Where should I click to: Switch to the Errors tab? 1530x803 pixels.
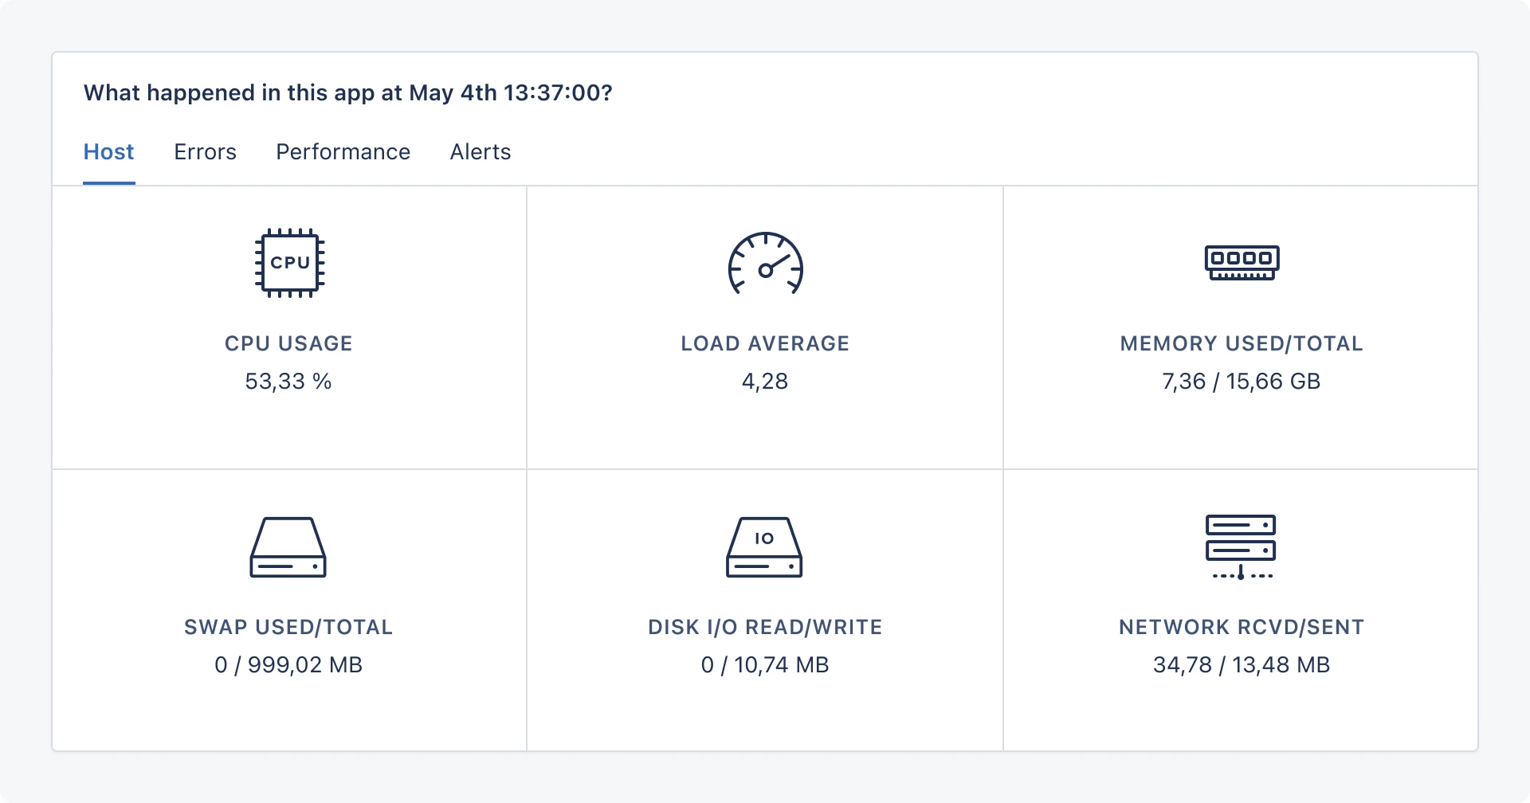coord(205,151)
